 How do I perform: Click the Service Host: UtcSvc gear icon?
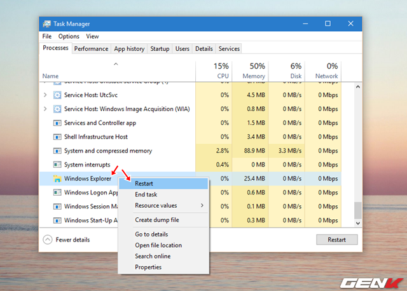pyautogui.click(x=57, y=95)
